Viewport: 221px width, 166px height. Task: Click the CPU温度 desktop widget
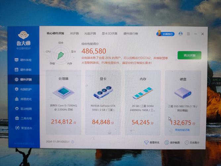click(x=215, y=82)
